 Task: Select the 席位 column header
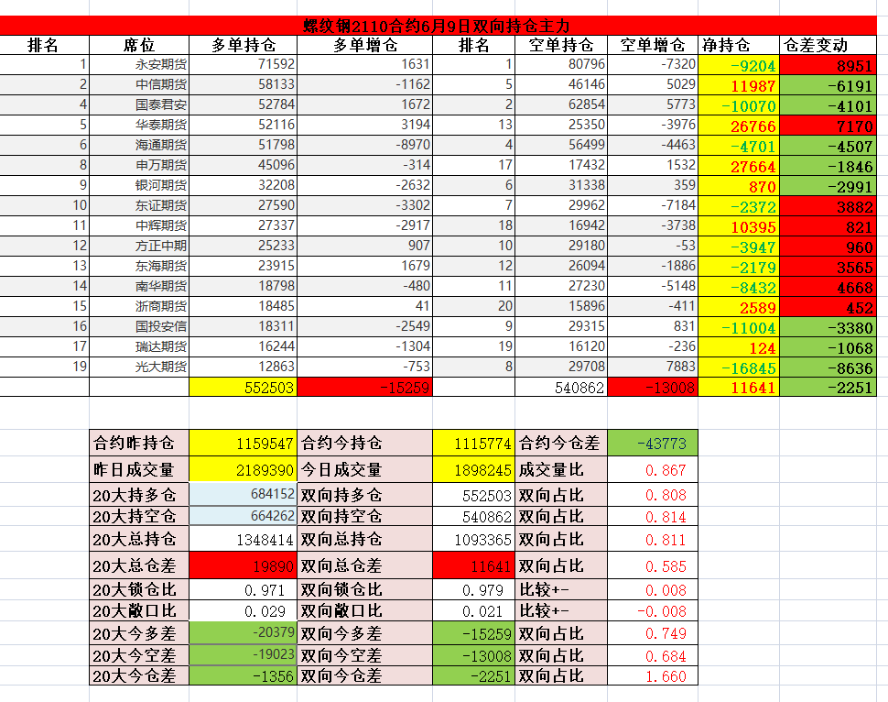click(x=138, y=45)
